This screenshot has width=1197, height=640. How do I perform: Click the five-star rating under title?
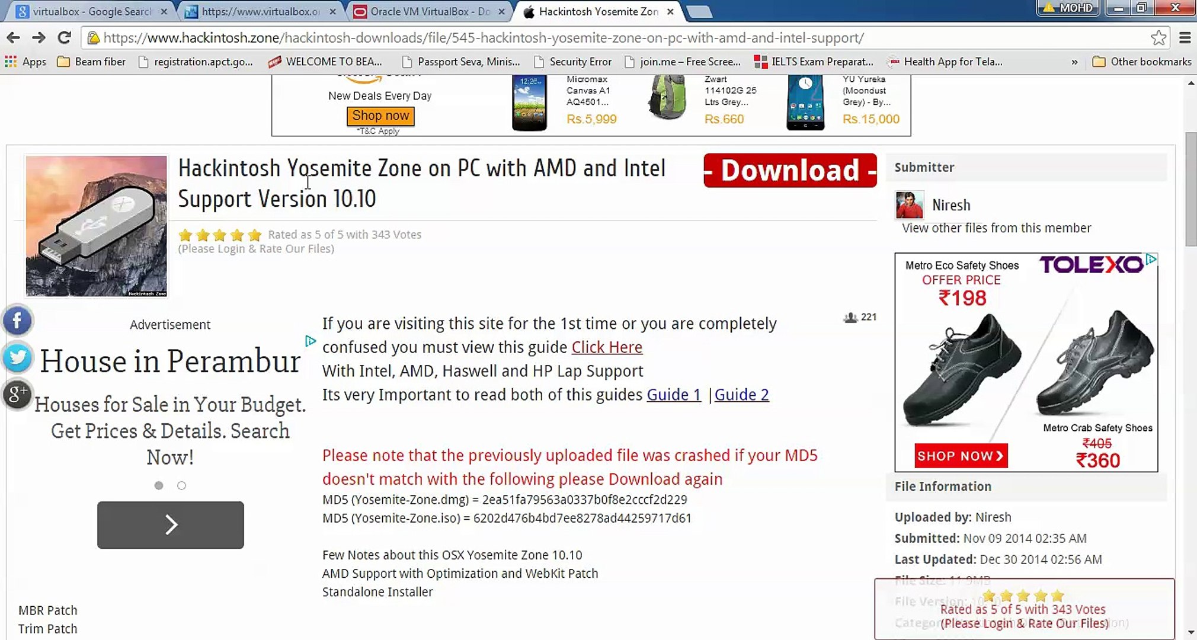[220, 235]
